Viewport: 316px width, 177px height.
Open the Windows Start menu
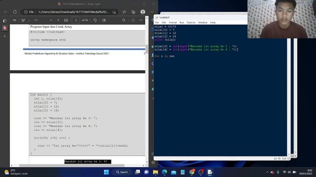(106, 172)
